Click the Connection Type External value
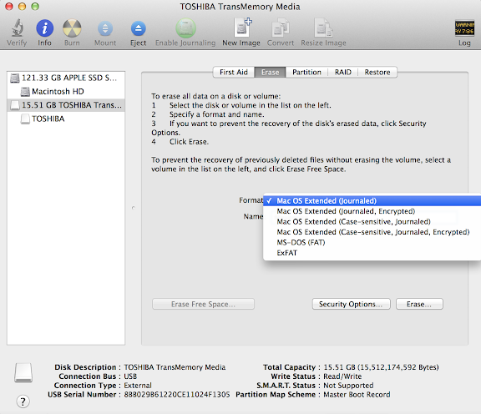Image resolution: width=481 pixels, height=414 pixels. (x=138, y=386)
